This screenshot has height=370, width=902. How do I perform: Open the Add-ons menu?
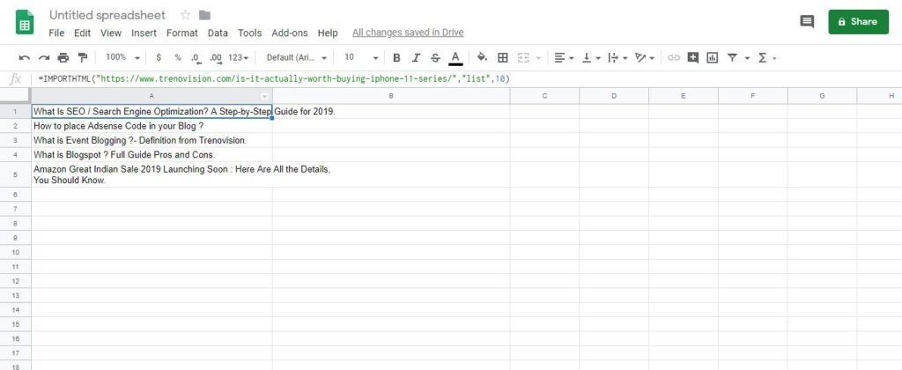(x=289, y=33)
